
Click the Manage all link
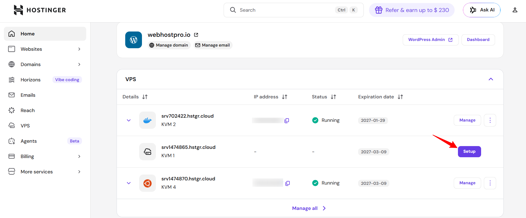[309, 208]
